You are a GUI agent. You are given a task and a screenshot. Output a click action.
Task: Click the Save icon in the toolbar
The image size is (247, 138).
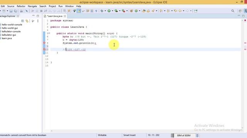click(11, 11)
